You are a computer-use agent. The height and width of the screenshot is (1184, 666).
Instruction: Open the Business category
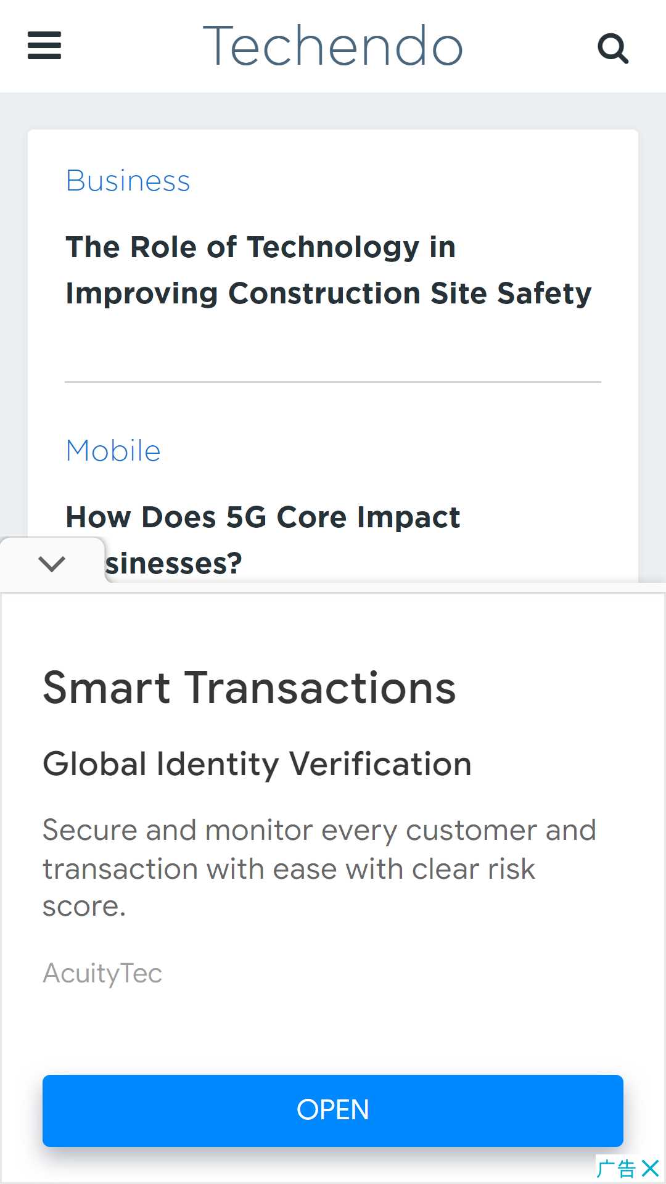[x=128, y=181]
